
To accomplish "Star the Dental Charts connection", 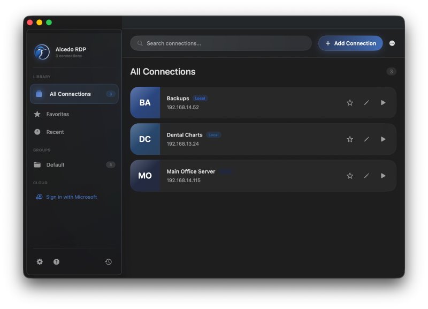I will point(350,139).
